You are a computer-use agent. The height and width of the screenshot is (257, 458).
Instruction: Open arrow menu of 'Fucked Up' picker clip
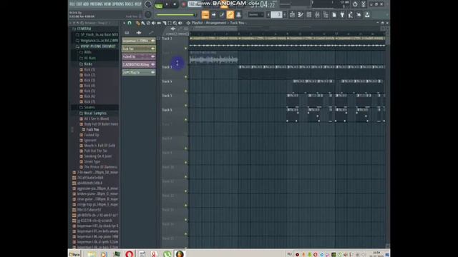pos(152,56)
